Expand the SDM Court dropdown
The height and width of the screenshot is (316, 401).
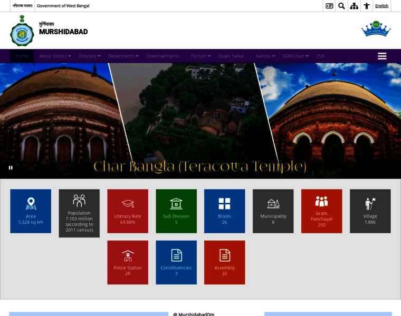295,56
